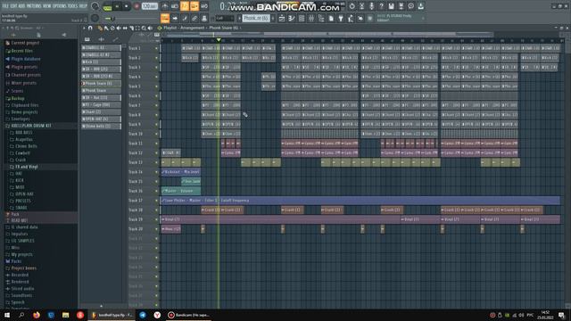Click the undo history icon

[352, 6]
